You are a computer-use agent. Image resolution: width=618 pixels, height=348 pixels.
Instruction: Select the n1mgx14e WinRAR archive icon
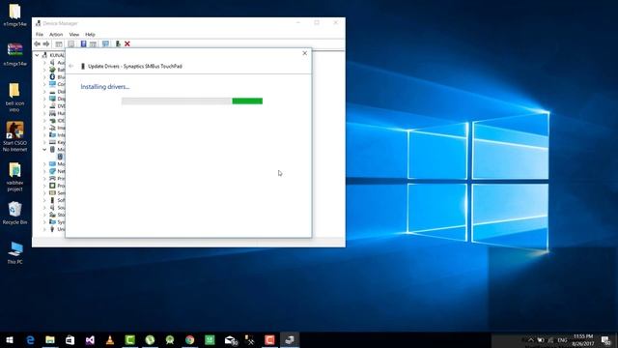tap(15, 54)
